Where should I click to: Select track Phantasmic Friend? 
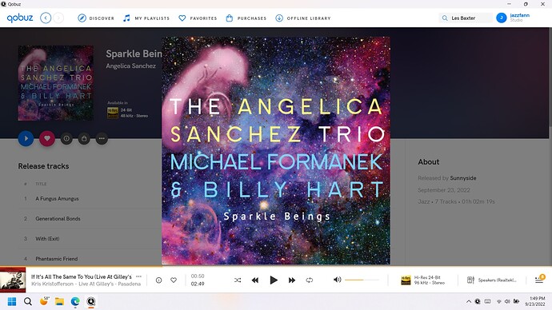[x=56, y=259]
